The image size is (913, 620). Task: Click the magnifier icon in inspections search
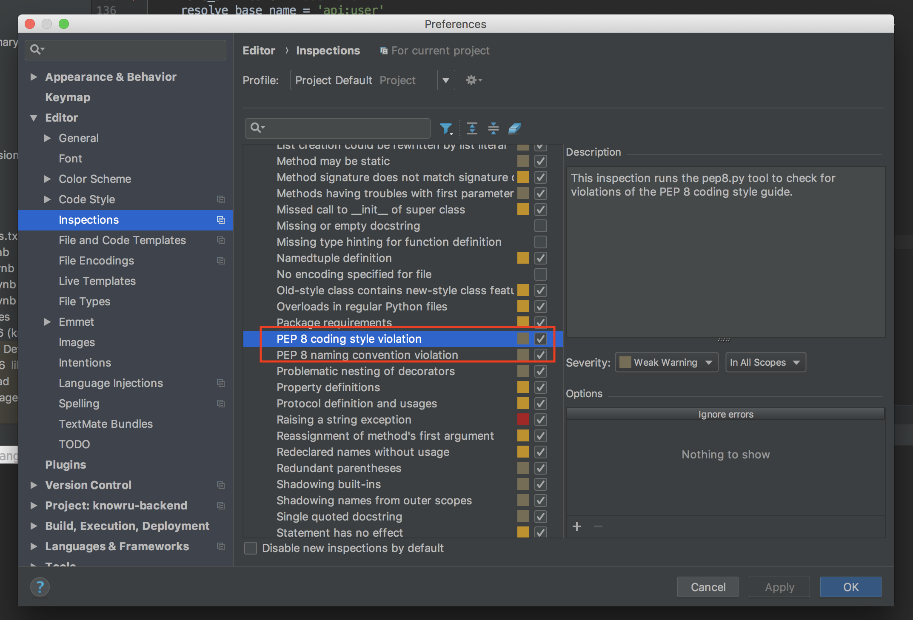[257, 128]
